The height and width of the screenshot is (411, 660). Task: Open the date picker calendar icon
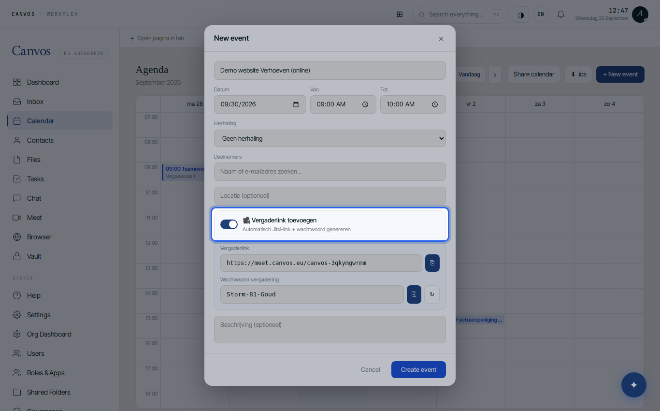click(x=296, y=104)
